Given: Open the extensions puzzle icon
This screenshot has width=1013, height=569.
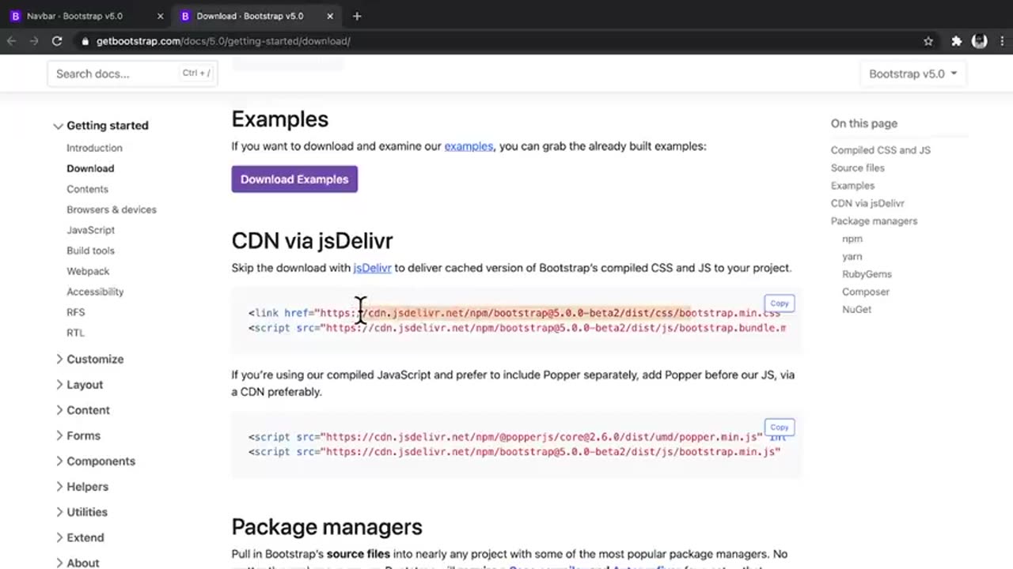Looking at the screenshot, I should pyautogui.click(x=956, y=41).
